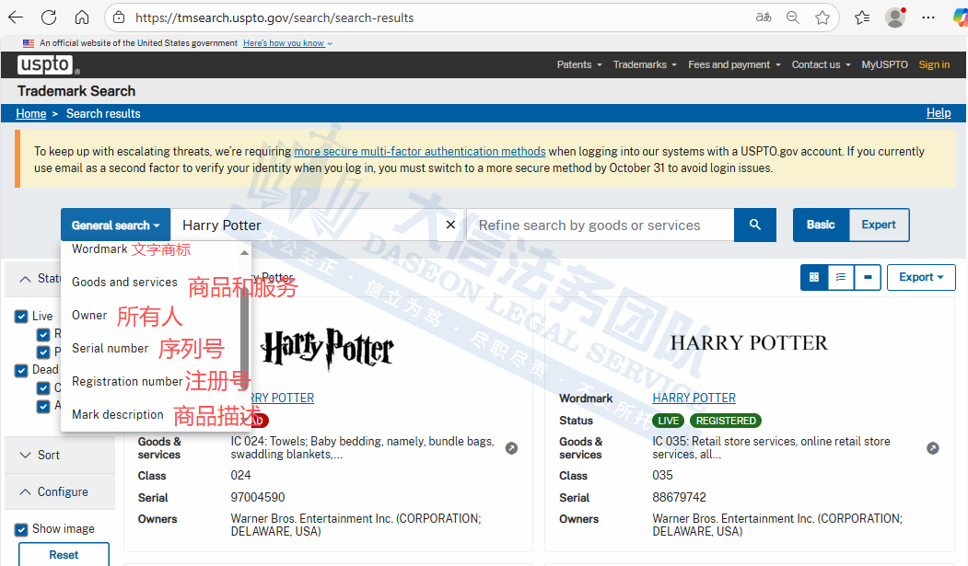Open goods details arrow for class 024

click(512, 448)
